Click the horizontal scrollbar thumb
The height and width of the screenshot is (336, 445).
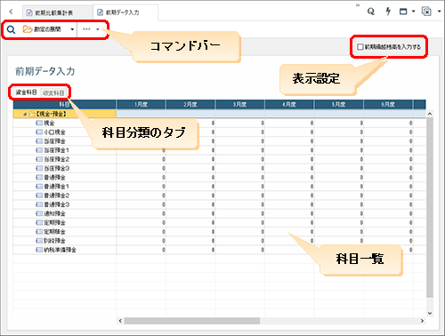pos(192,321)
